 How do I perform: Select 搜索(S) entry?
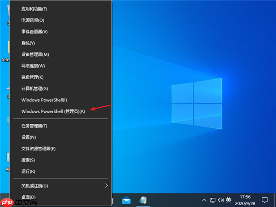point(60,160)
